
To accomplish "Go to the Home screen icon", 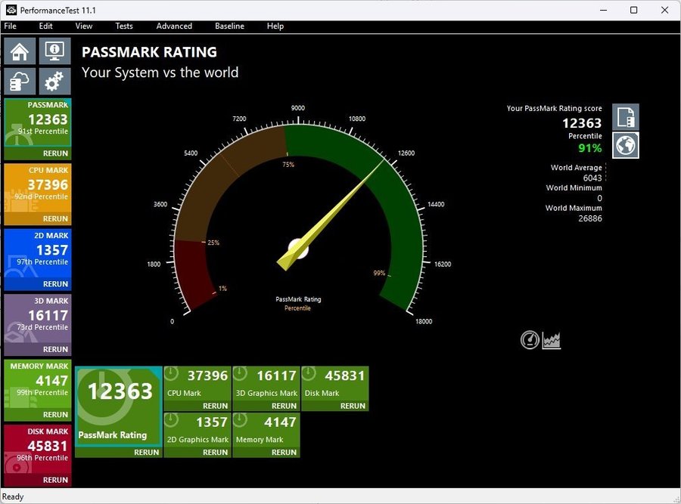I will [x=20, y=51].
